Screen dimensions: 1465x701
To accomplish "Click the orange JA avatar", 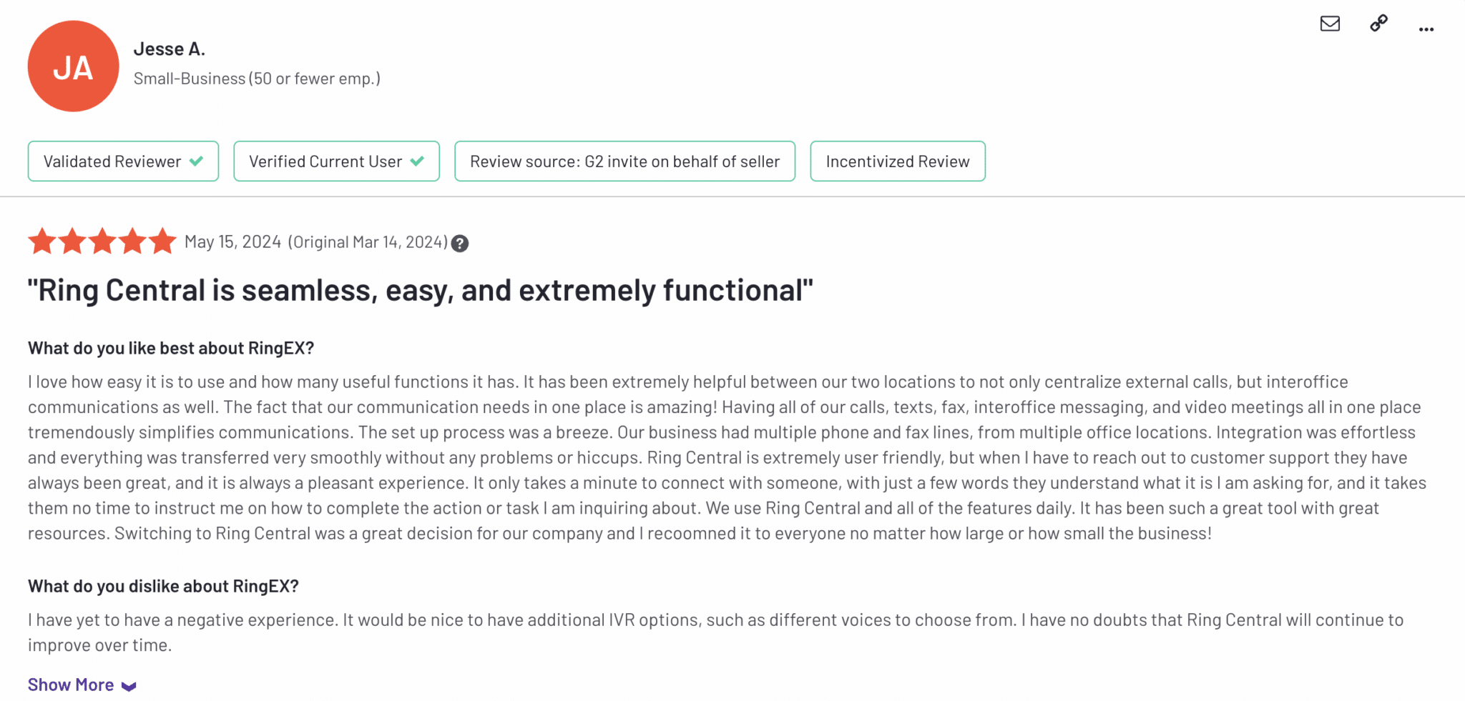I will point(73,66).
